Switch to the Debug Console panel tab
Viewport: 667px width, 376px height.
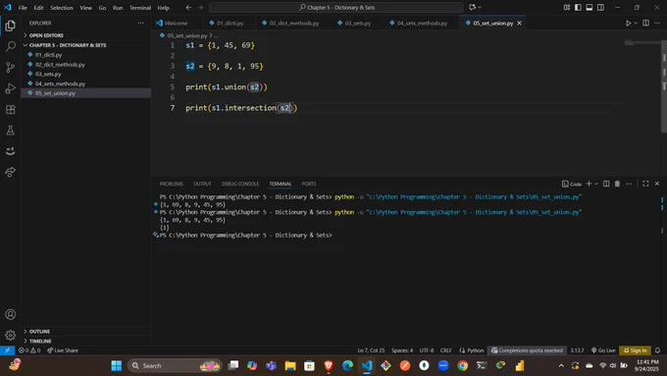240,184
